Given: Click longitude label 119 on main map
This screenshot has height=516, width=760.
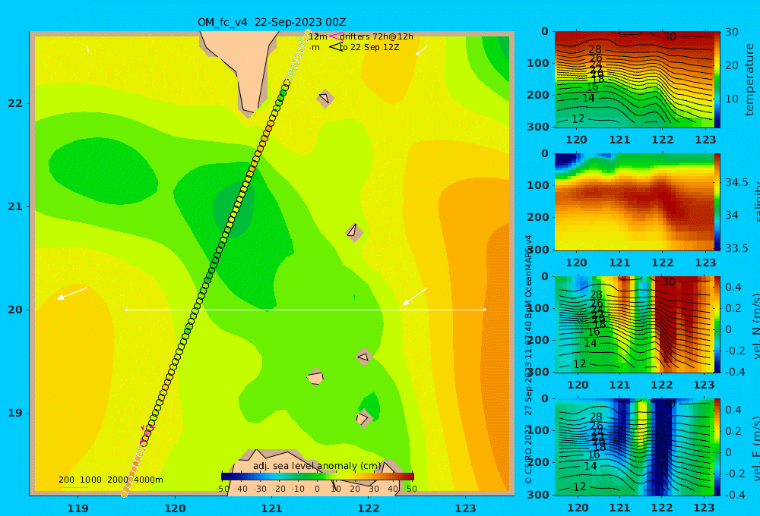Looking at the screenshot, I should coord(78,508).
